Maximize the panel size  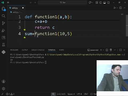tap(121, 50)
